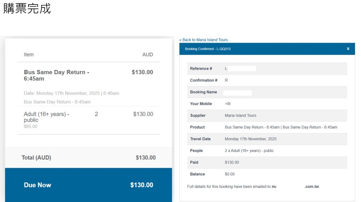Click the Bus Same Day Return item title
This screenshot has width=361, height=202.
click(56, 75)
